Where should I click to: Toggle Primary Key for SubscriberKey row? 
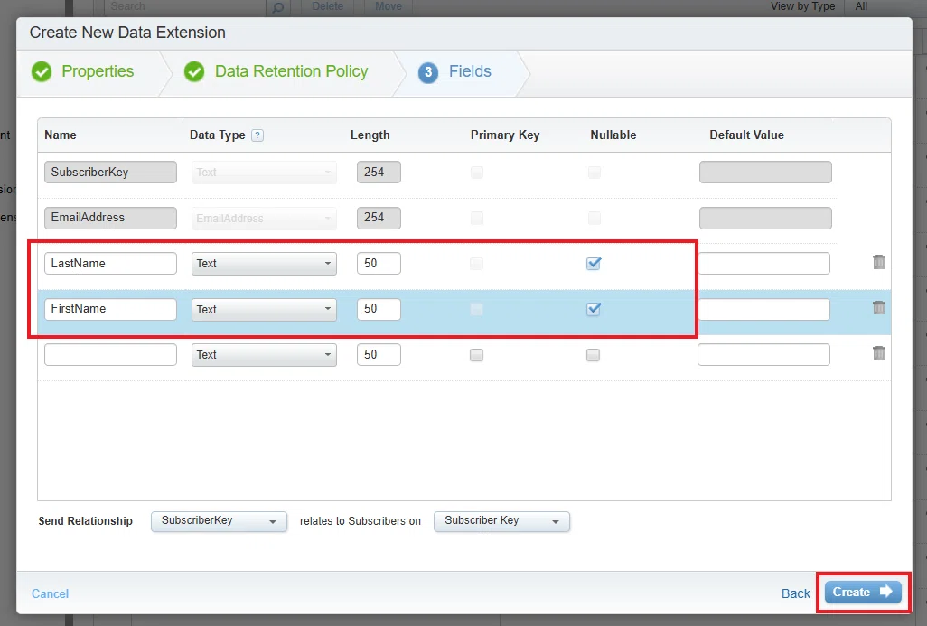click(x=476, y=172)
